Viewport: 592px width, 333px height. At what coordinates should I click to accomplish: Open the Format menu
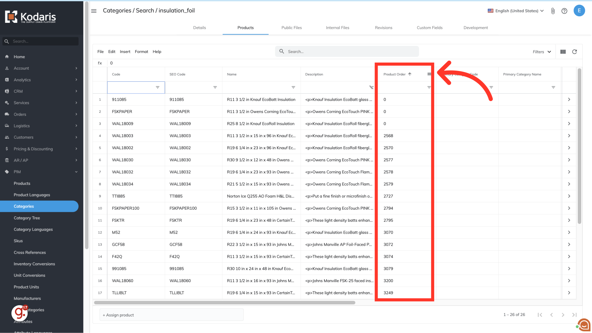point(141,52)
